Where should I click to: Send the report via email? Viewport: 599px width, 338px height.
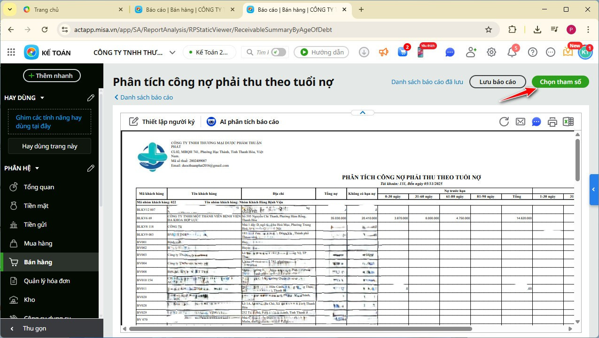[520, 121]
